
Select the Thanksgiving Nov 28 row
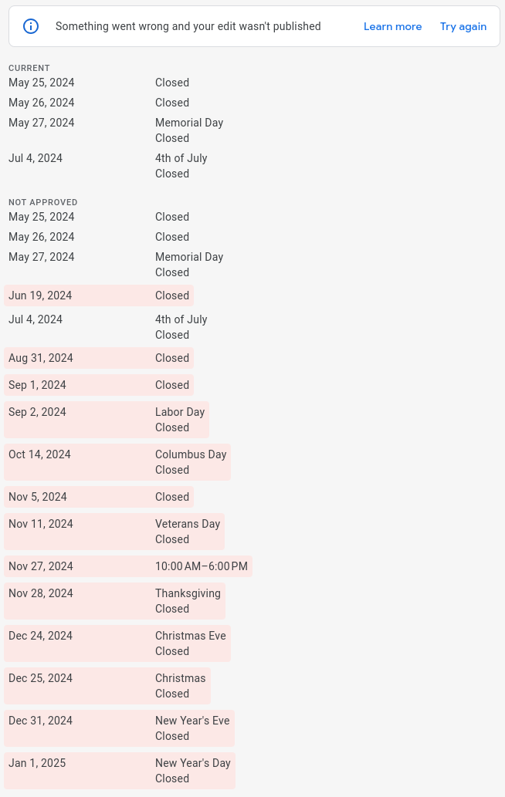click(114, 601)
